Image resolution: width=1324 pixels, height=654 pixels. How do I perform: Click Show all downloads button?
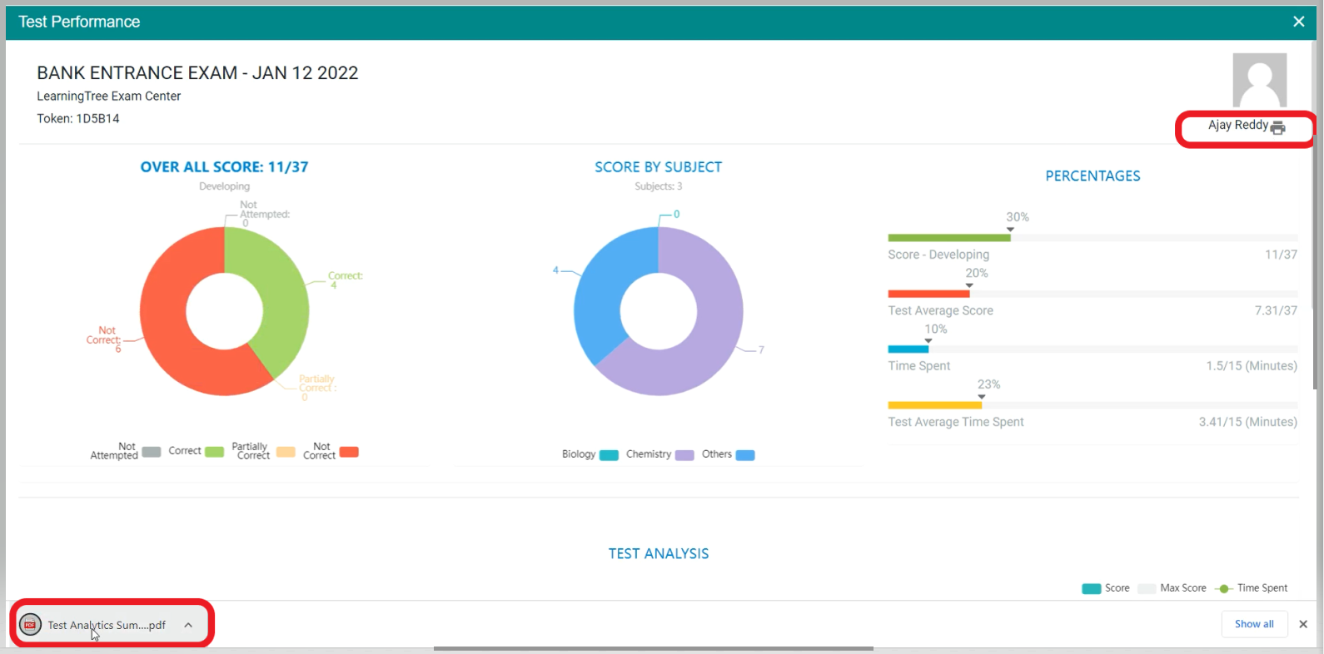pyautogui.click(x=1253, y=624)
